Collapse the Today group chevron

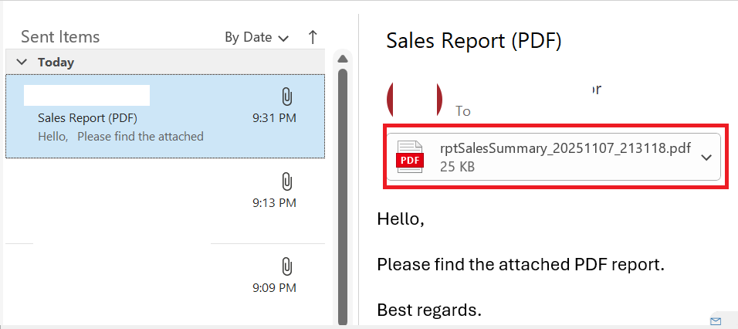tap(22, 62)
